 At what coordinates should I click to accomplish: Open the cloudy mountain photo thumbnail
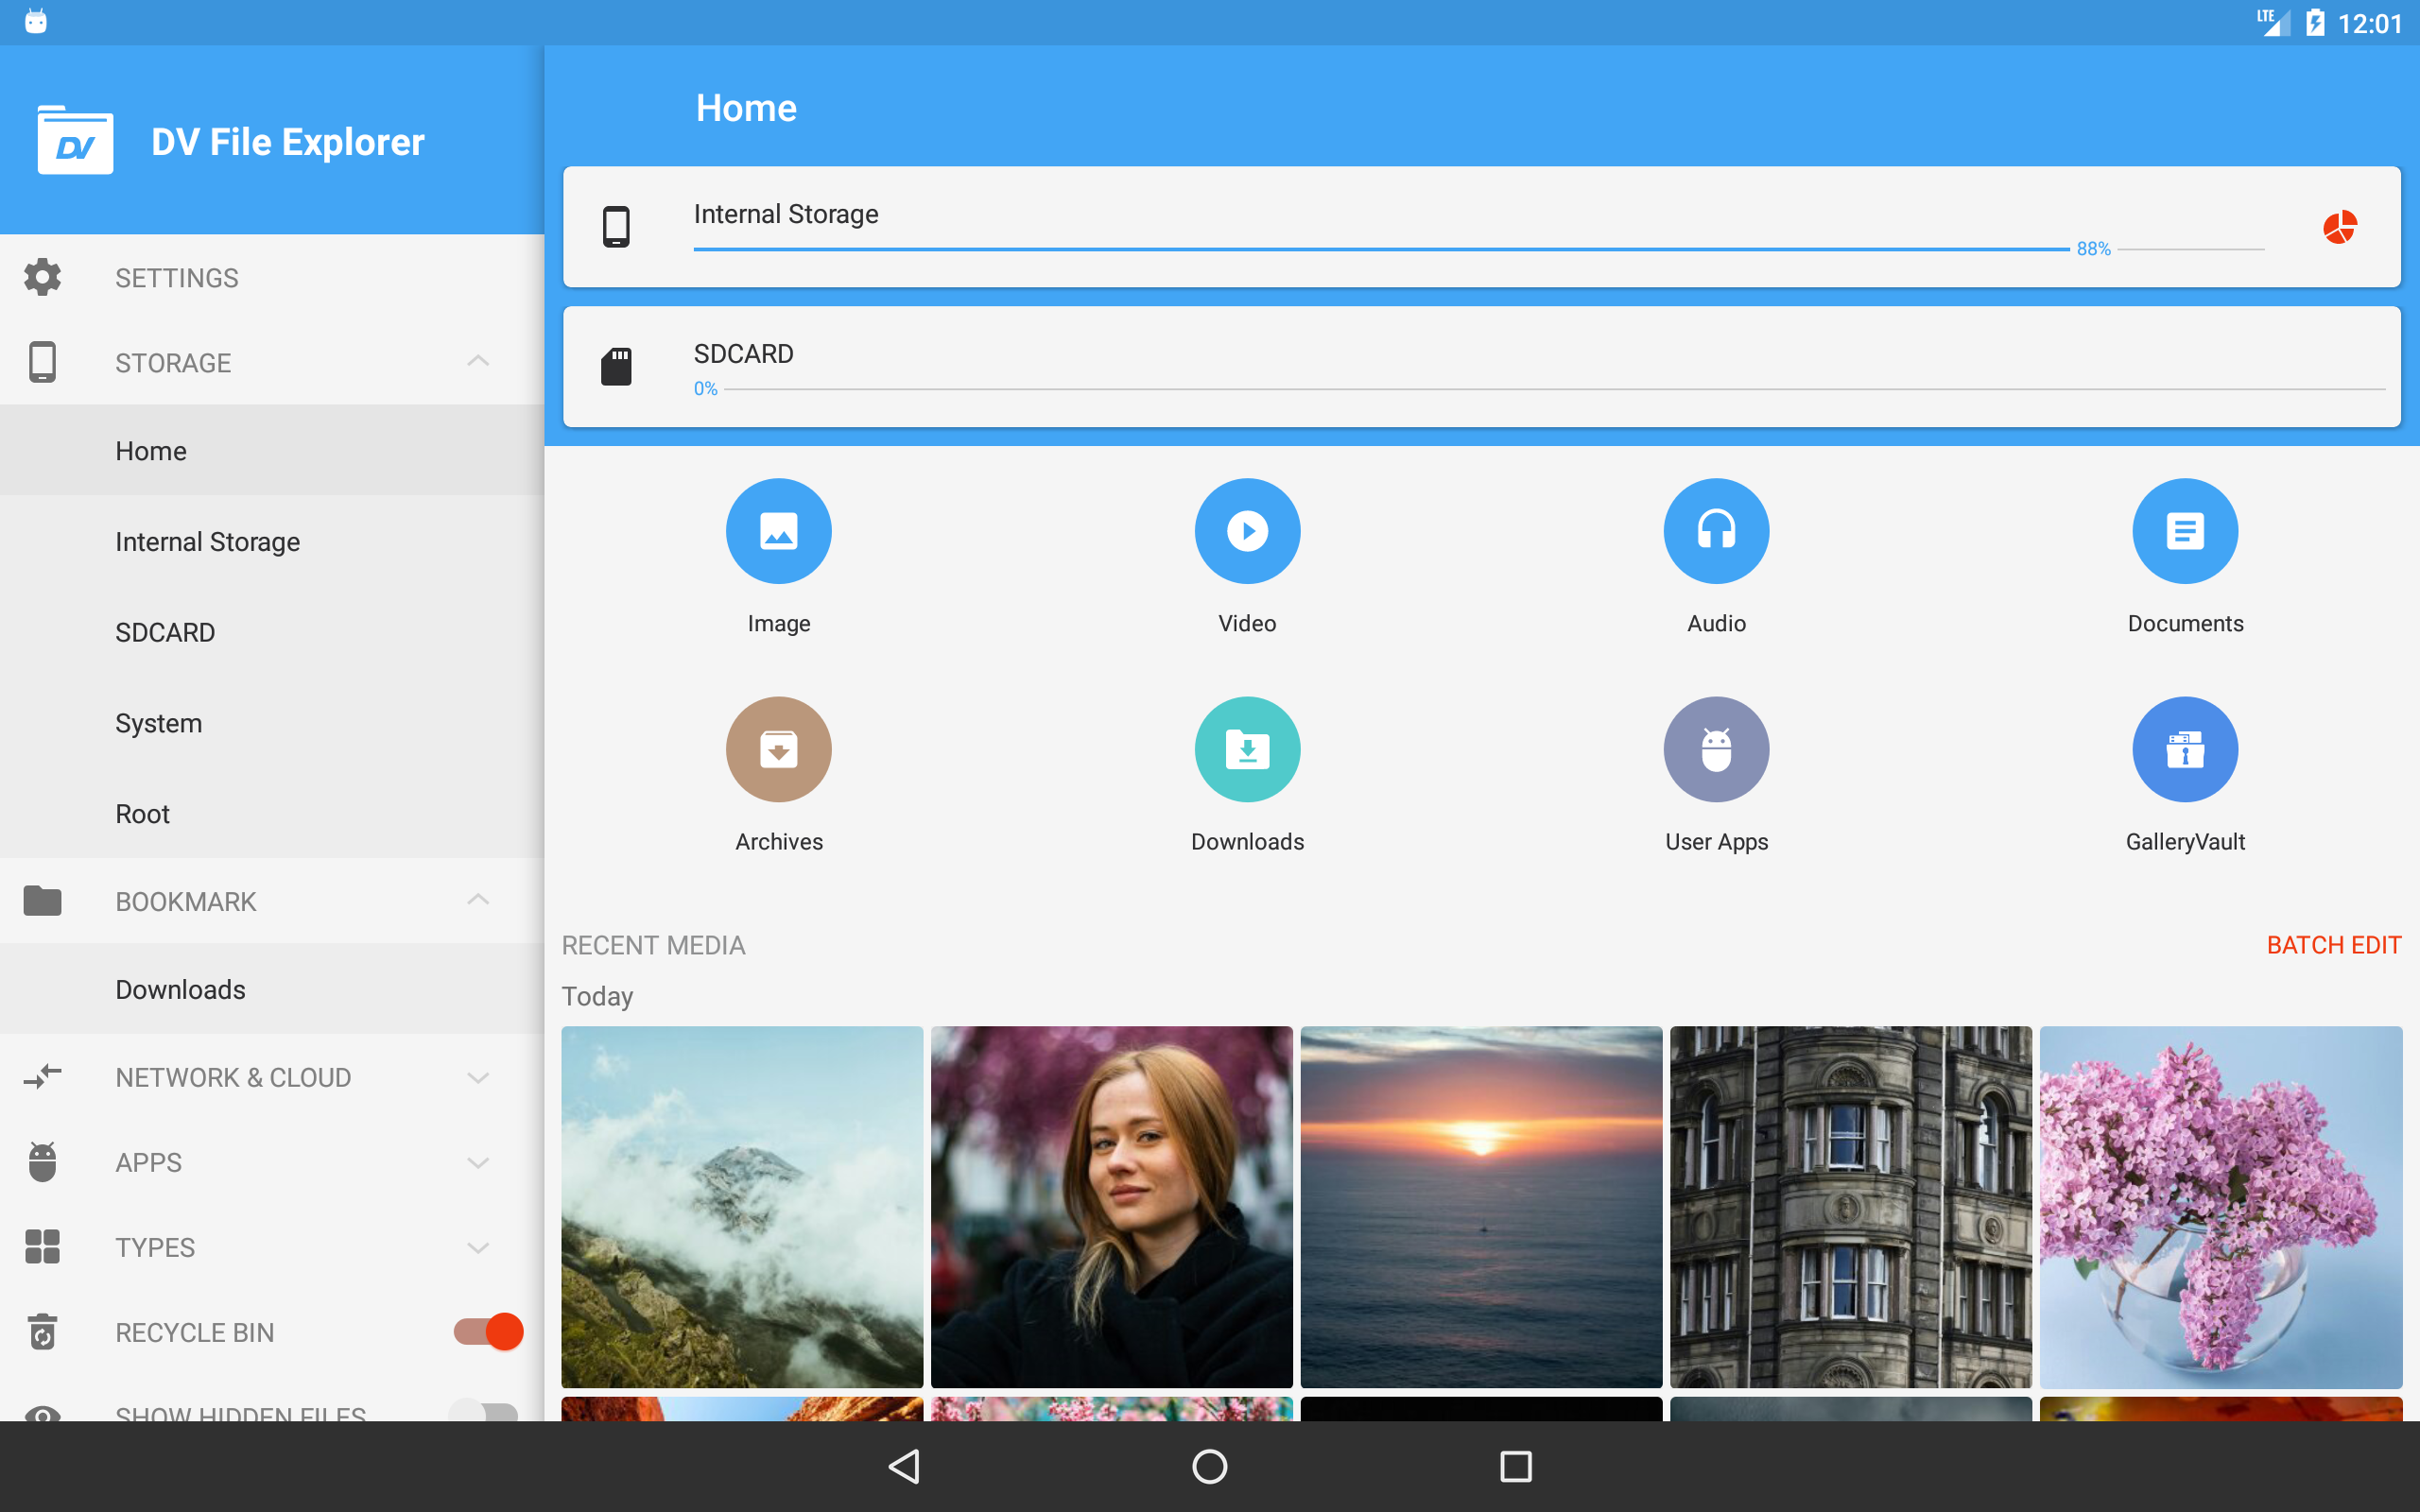tap(742, 1206)
